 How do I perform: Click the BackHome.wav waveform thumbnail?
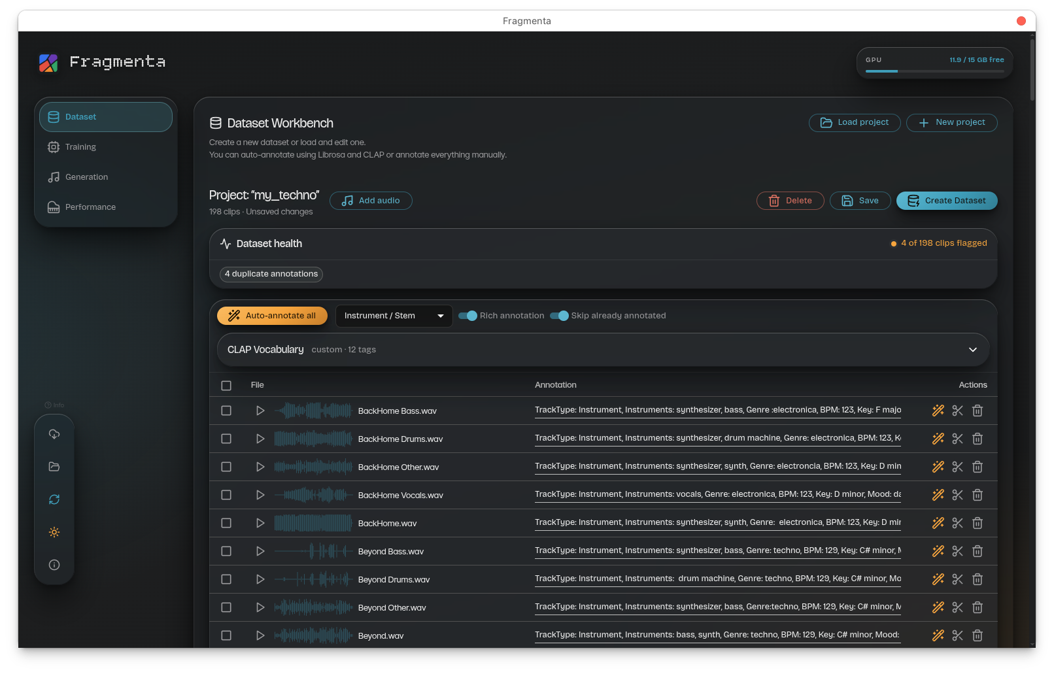[313, 523]
